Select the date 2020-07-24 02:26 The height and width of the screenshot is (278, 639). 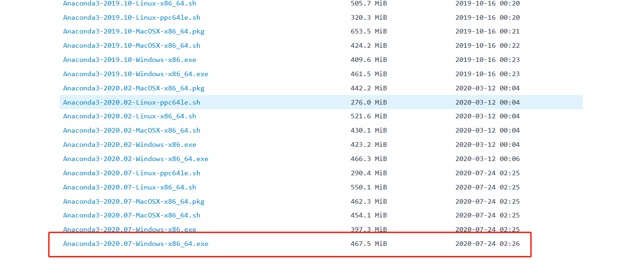[488, 244]
